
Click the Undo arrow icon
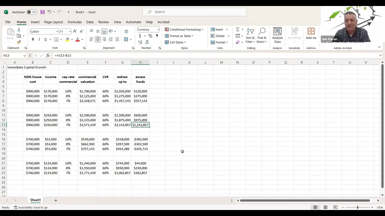tap(49, 12)
